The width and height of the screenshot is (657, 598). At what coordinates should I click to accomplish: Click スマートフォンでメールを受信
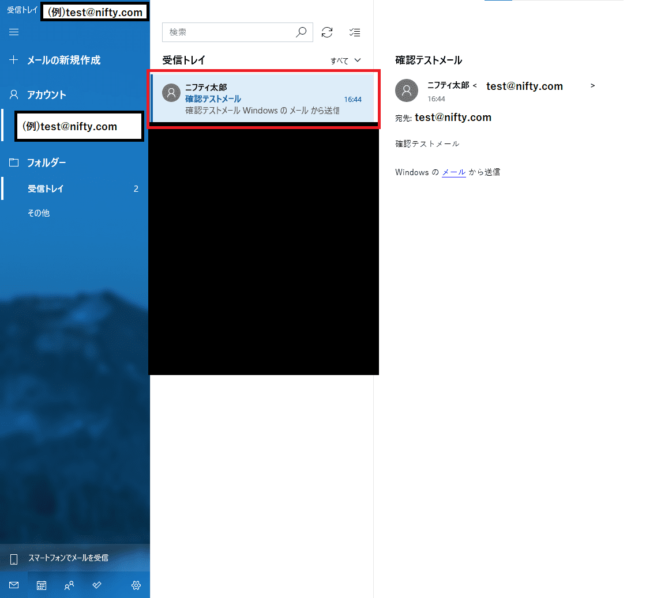[x=68, y=558]
